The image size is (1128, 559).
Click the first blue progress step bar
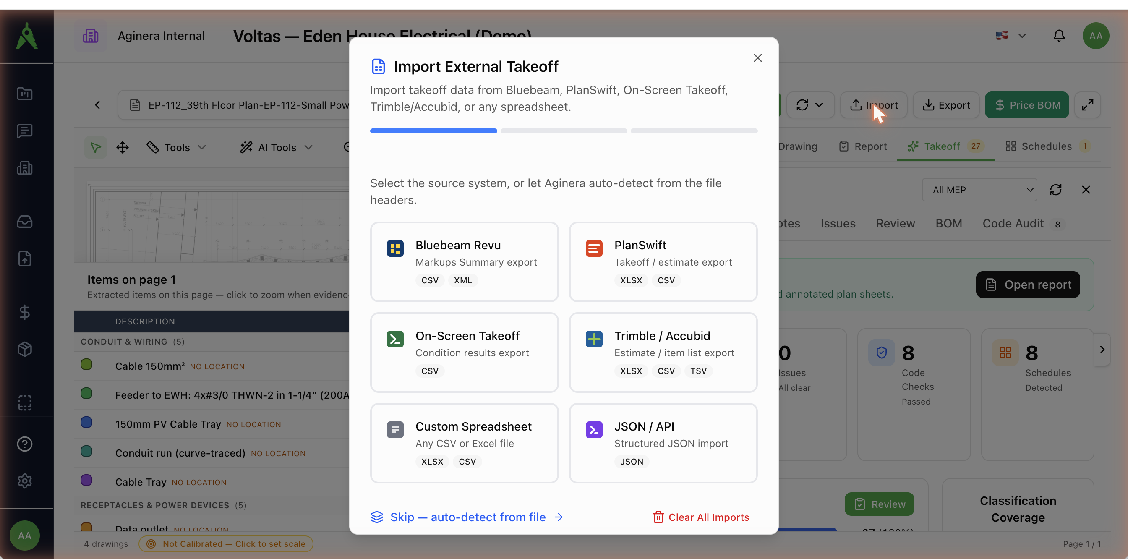(x=433, y=131)
